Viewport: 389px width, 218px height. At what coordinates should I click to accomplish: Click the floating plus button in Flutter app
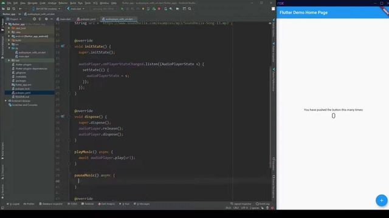[x=381, y=200]
